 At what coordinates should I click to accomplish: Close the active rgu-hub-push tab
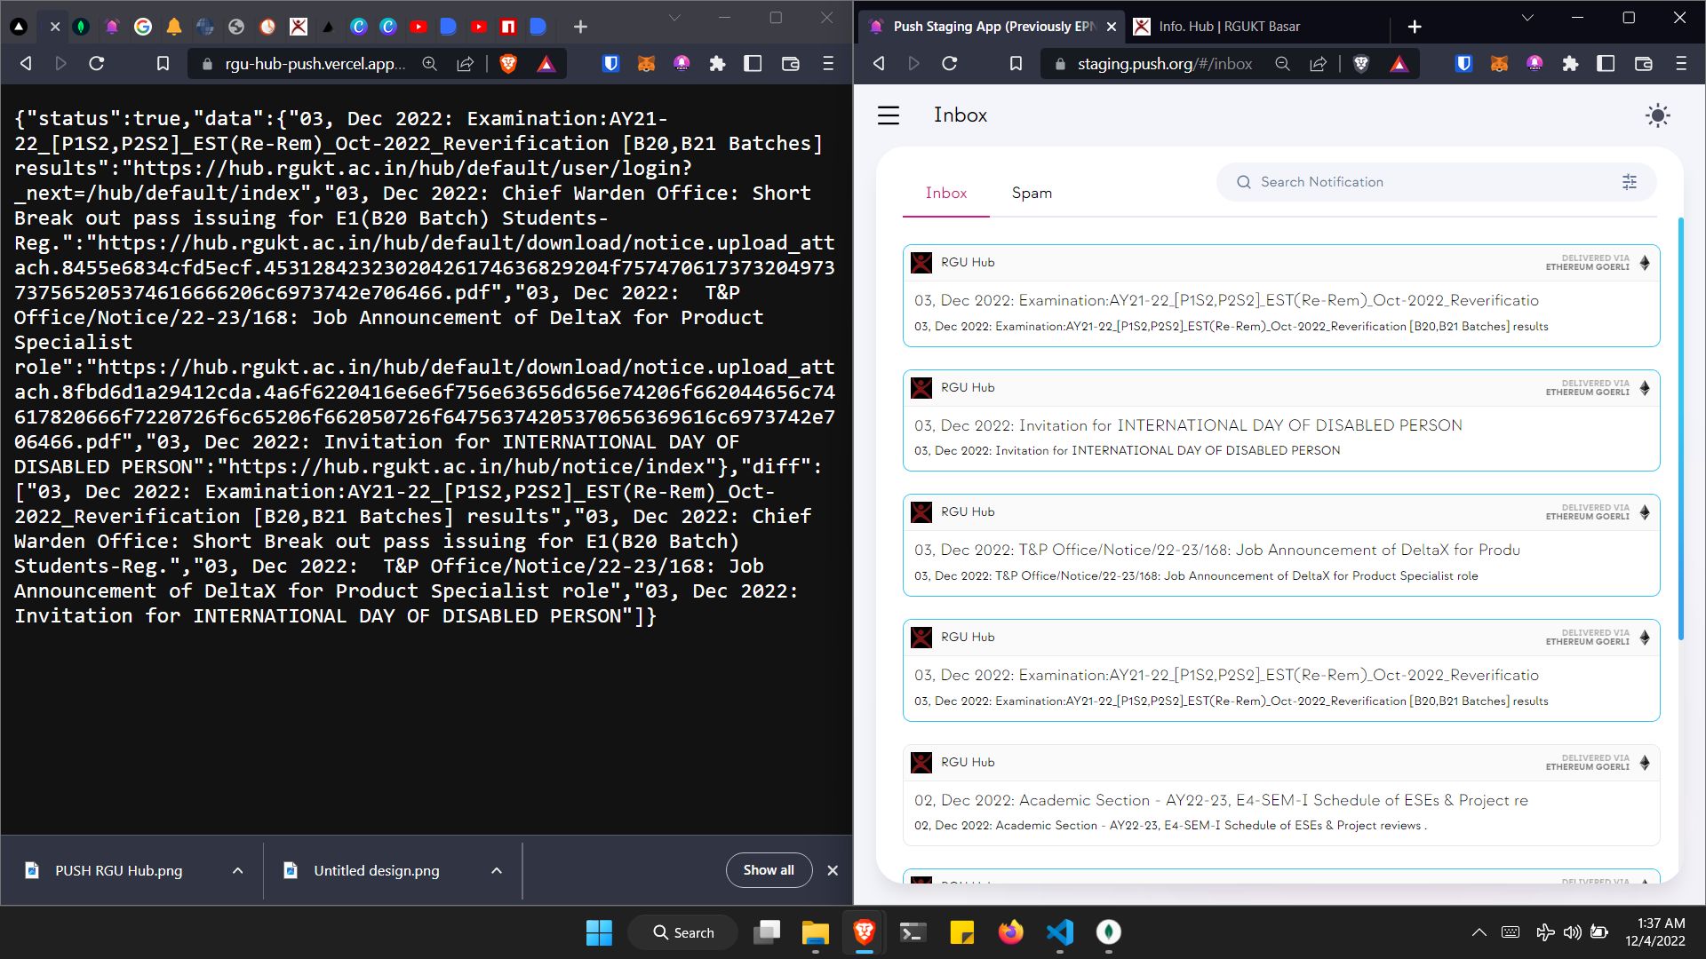tap(55, 27)
